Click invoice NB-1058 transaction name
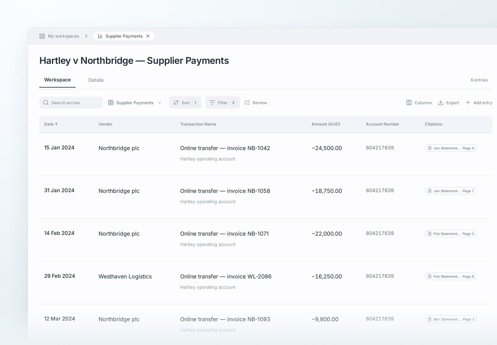The image size is (497, 345). coord(225,191)
